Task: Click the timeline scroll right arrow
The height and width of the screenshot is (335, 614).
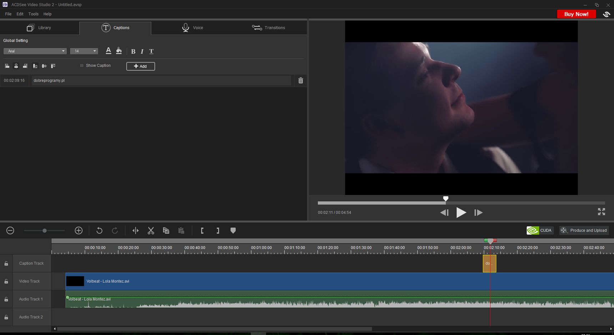Action: (611, 329)
